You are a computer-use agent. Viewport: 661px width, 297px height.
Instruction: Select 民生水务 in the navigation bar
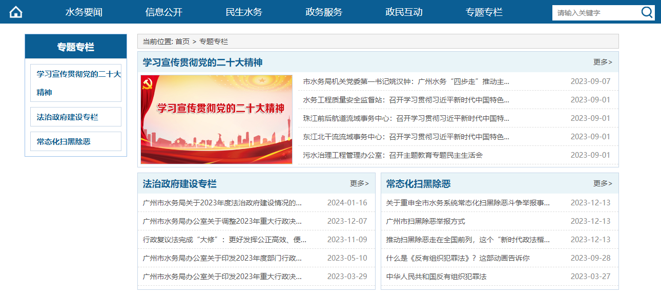[244, 12]
